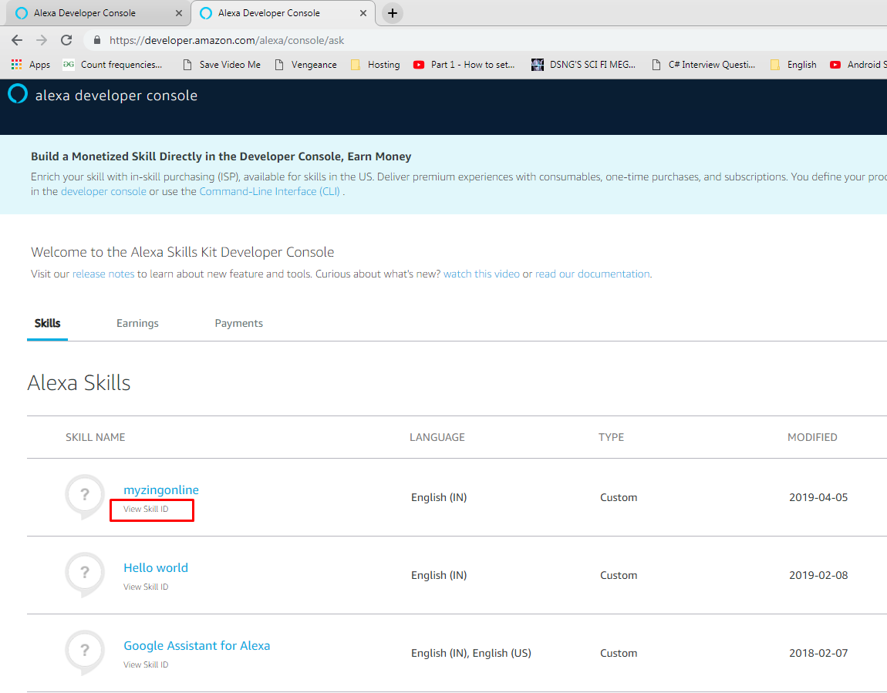View Skill ID for myzingonline
Viewport: 887px width, 693px height.
(x=146, y=510)
